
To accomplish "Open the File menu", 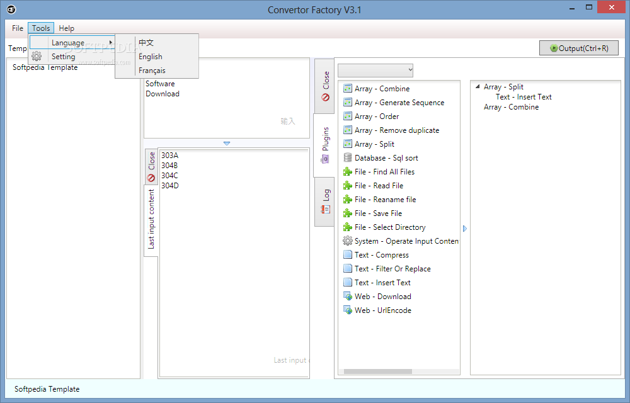I will [18, 28].
